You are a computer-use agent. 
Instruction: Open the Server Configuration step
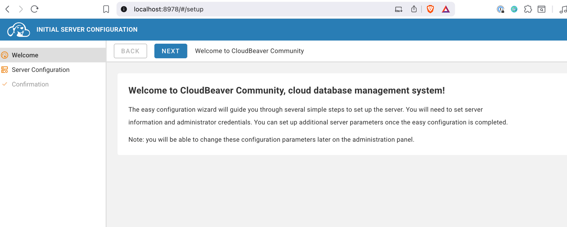(41, 70)
